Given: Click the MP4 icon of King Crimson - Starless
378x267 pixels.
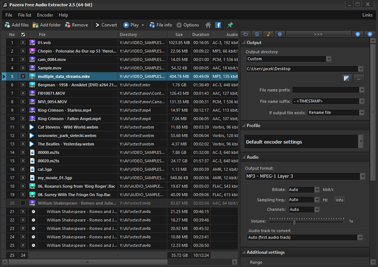Looking at the screenshot, I should [32, 110].
